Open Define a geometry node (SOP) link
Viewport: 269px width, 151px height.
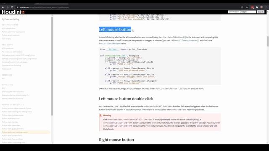click(x=18, y=55)
